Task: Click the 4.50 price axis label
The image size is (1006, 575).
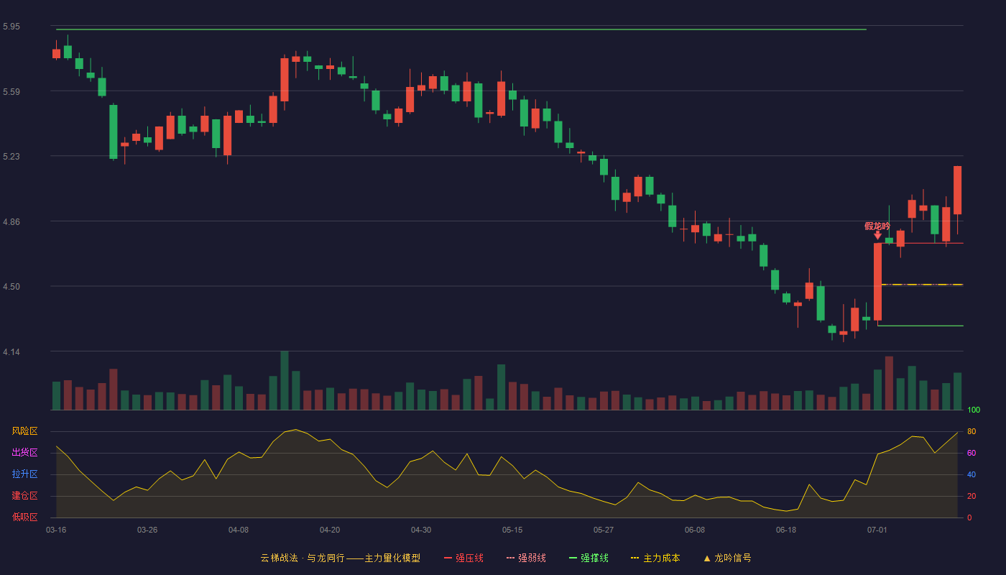Action: 11,287
